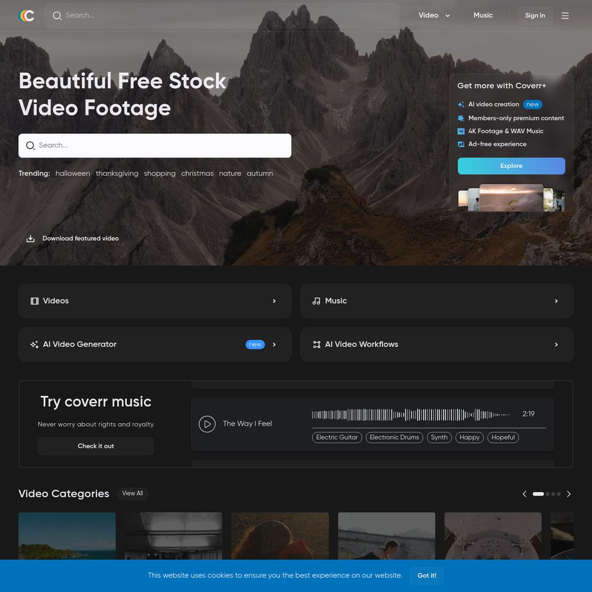Open the AI Video Workflows label

tap(361, 345)
